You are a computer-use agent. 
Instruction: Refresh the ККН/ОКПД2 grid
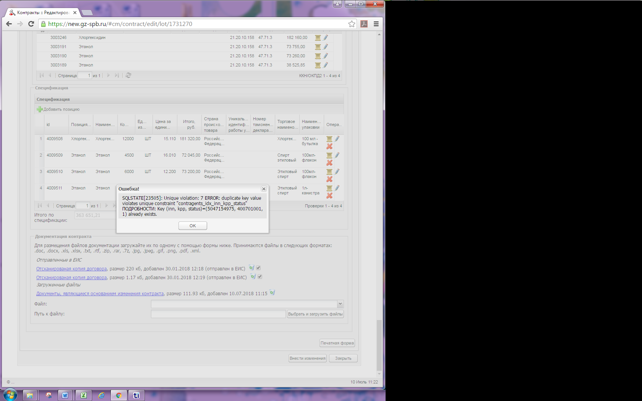coord(128,76)
